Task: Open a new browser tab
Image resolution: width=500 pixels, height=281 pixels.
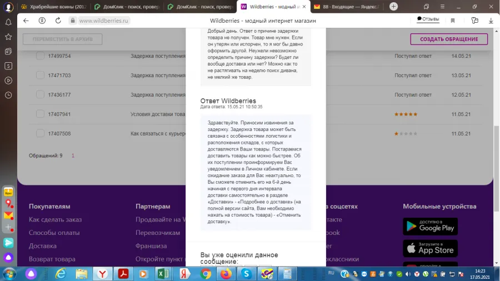Action: 393,6
